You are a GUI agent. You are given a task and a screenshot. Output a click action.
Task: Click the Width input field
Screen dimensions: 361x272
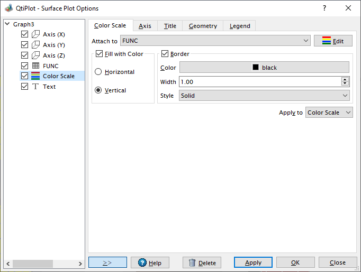point(259,81)
